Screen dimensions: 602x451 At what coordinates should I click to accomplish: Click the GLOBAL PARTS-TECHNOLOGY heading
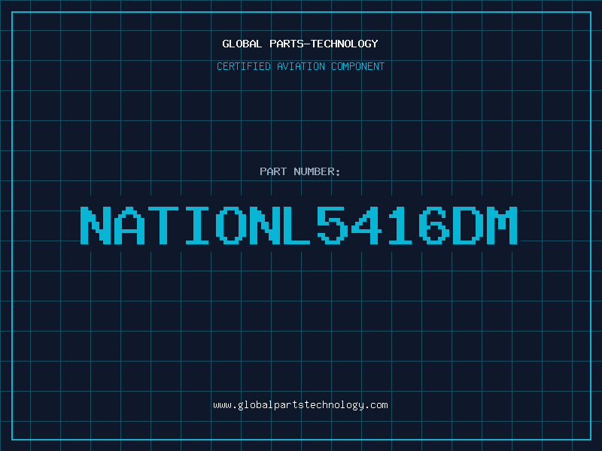pos(300,44)
